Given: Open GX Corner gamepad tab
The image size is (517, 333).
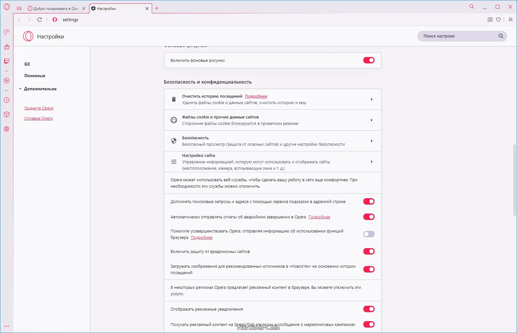Looking at the screenshot, I should click(x=19, y=8).
